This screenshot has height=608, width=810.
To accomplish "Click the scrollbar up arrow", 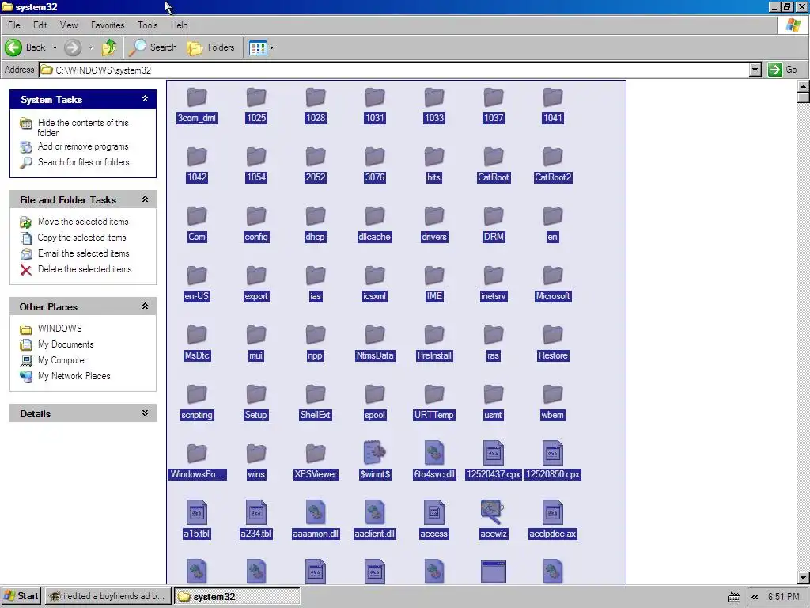I will [804, 85].
